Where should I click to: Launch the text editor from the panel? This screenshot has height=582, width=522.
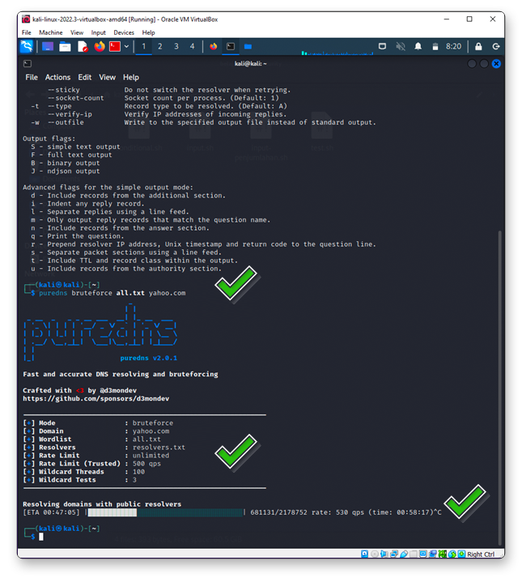pos(83,46)
